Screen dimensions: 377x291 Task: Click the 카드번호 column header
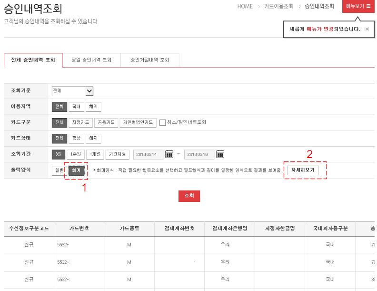click(x=79, y=229)
